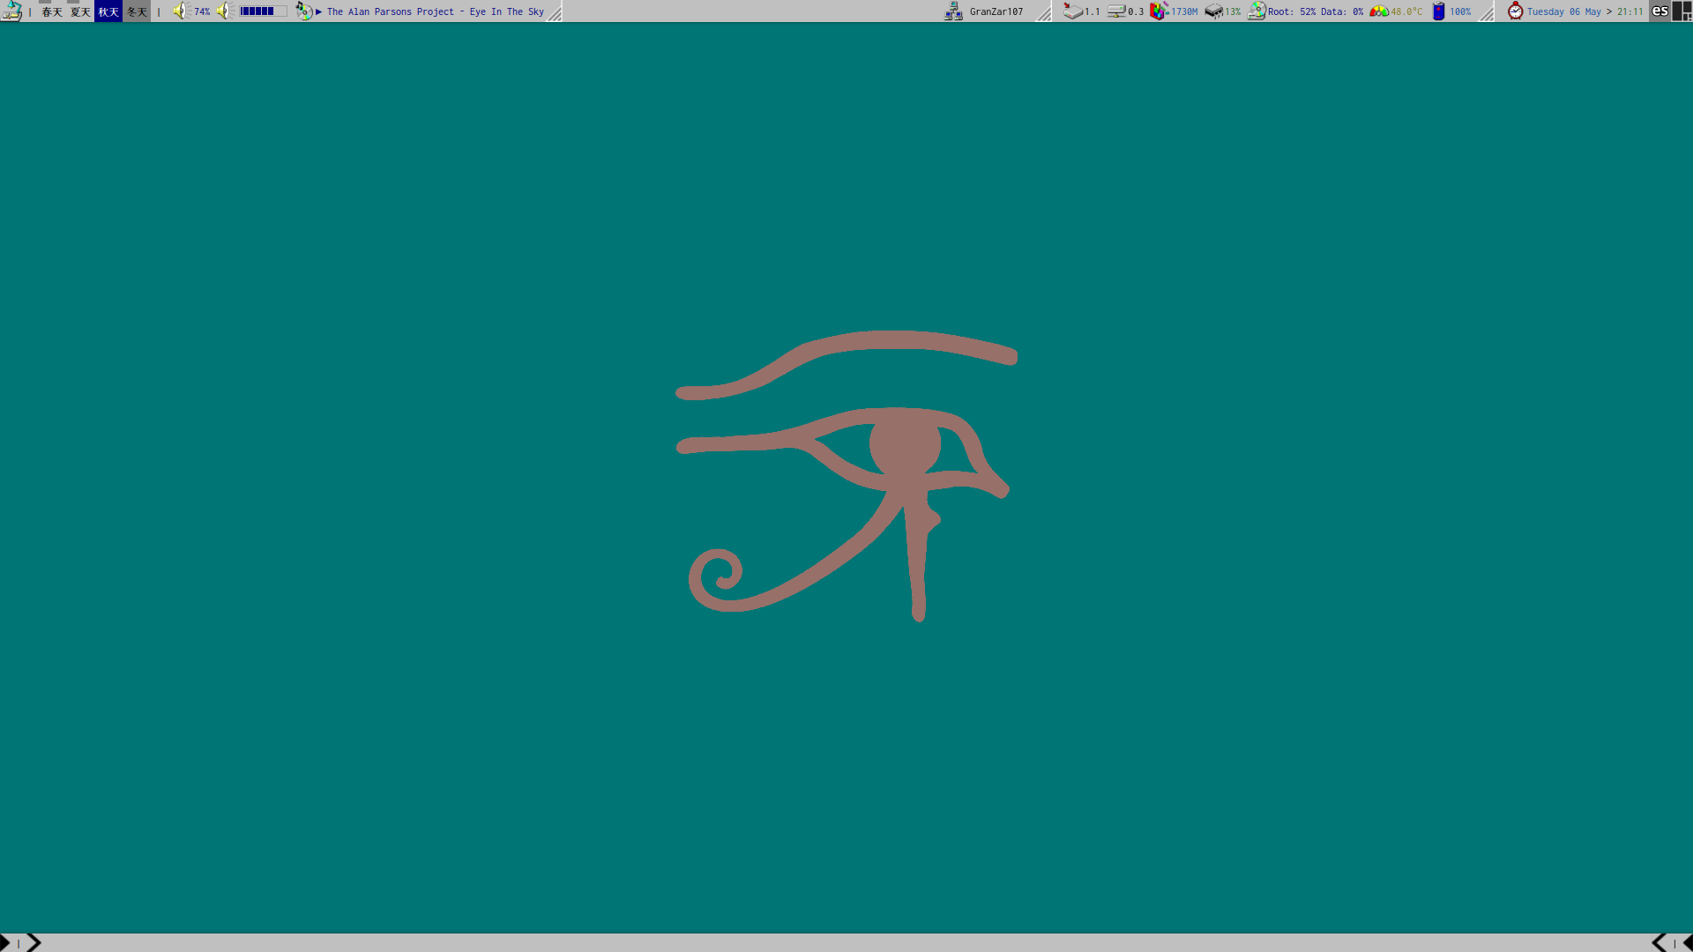Click the window layout icon at panel end
The height and width of the screenshot is (952, 1693).
click(1682, 11)
